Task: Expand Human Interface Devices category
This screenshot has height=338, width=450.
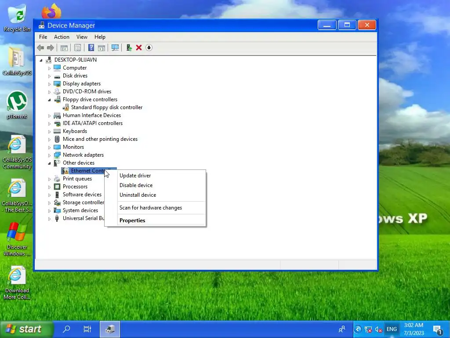Action: tap(49, 116)
